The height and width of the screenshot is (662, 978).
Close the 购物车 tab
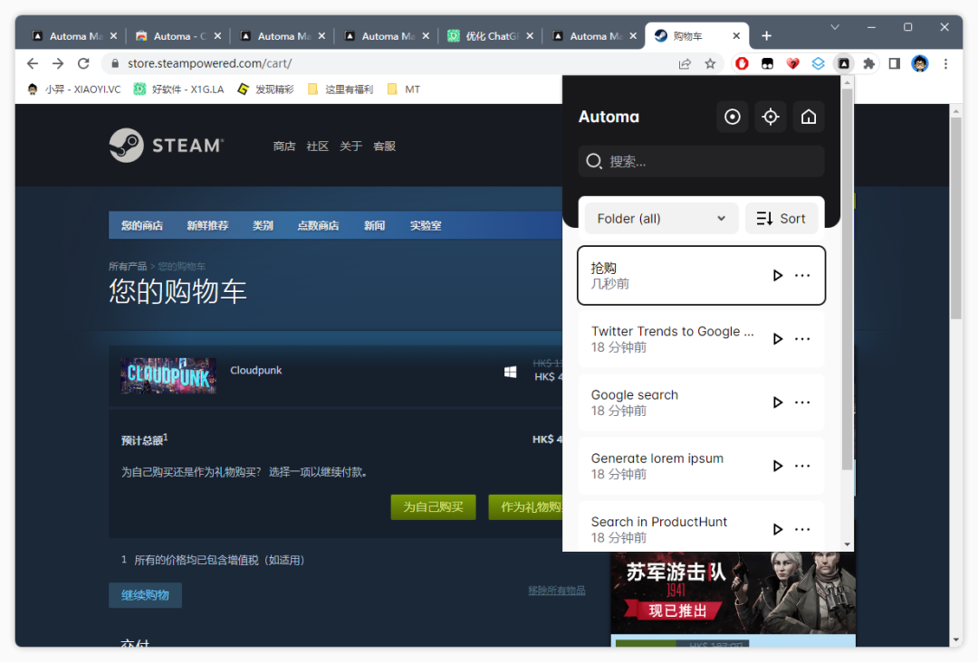736,36
